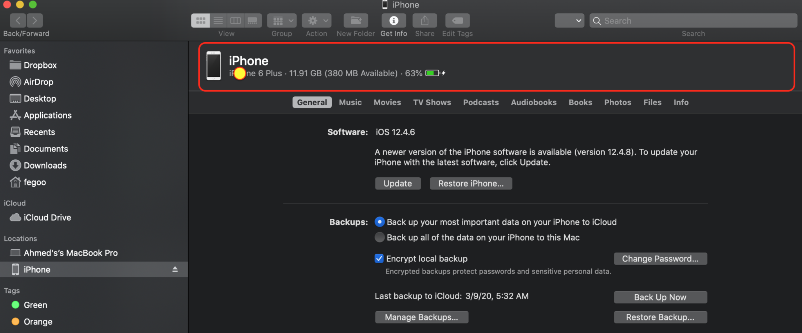Open Downloads in sidebar
802x333 pixels.
tap(45, 166)
